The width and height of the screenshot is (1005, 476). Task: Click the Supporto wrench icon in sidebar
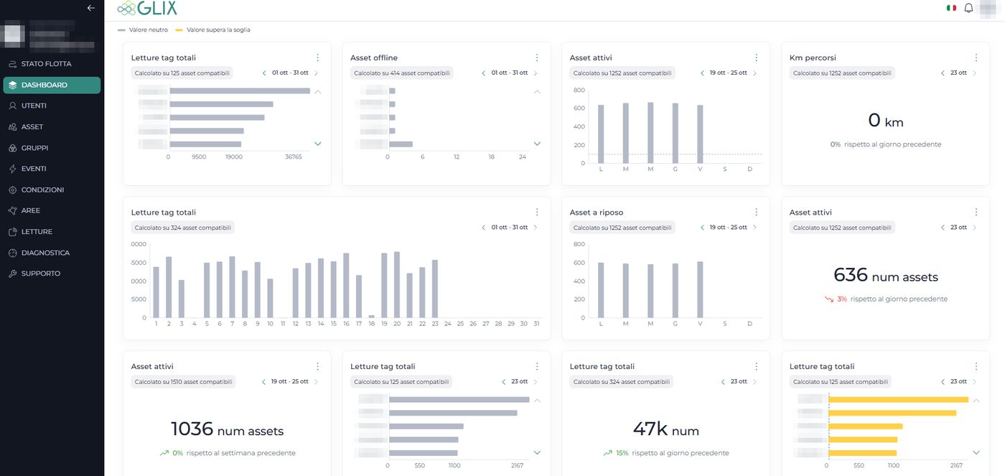click(x=13, y=274)
